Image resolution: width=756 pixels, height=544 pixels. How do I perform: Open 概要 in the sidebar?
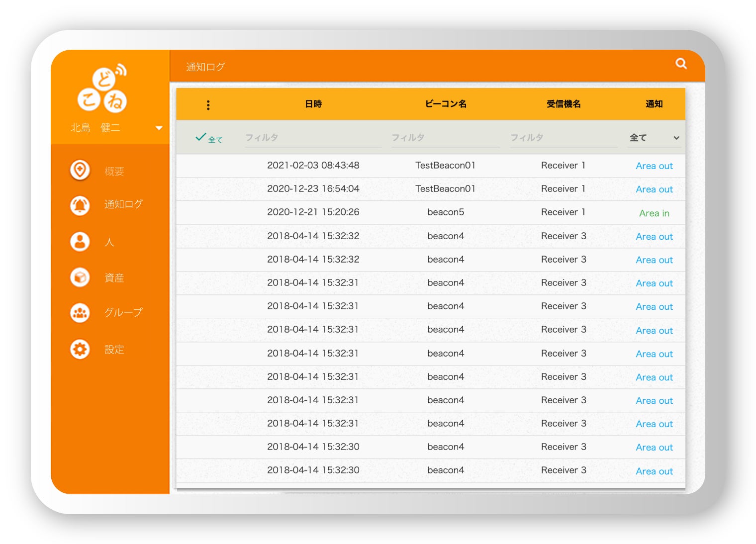point(114,172)
